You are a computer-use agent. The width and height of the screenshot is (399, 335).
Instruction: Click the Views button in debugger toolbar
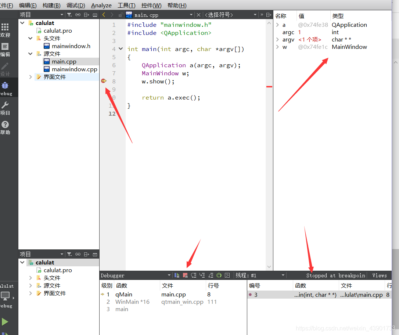coord(379,275)
